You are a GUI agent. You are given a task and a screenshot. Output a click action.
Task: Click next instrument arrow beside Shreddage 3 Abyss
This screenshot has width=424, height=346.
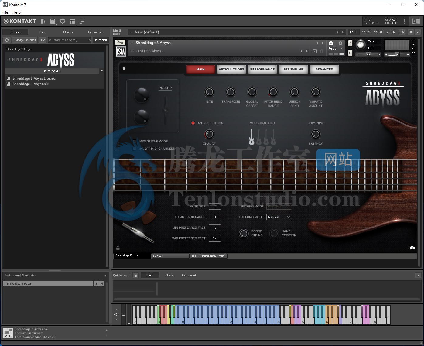[x=323, y=43]
